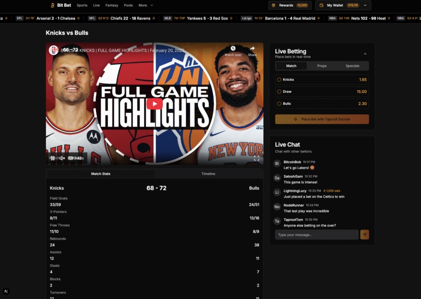Click the lightning icon after Heat score
The height and width of the screenshot is (299, 421).
coord(389,18)
